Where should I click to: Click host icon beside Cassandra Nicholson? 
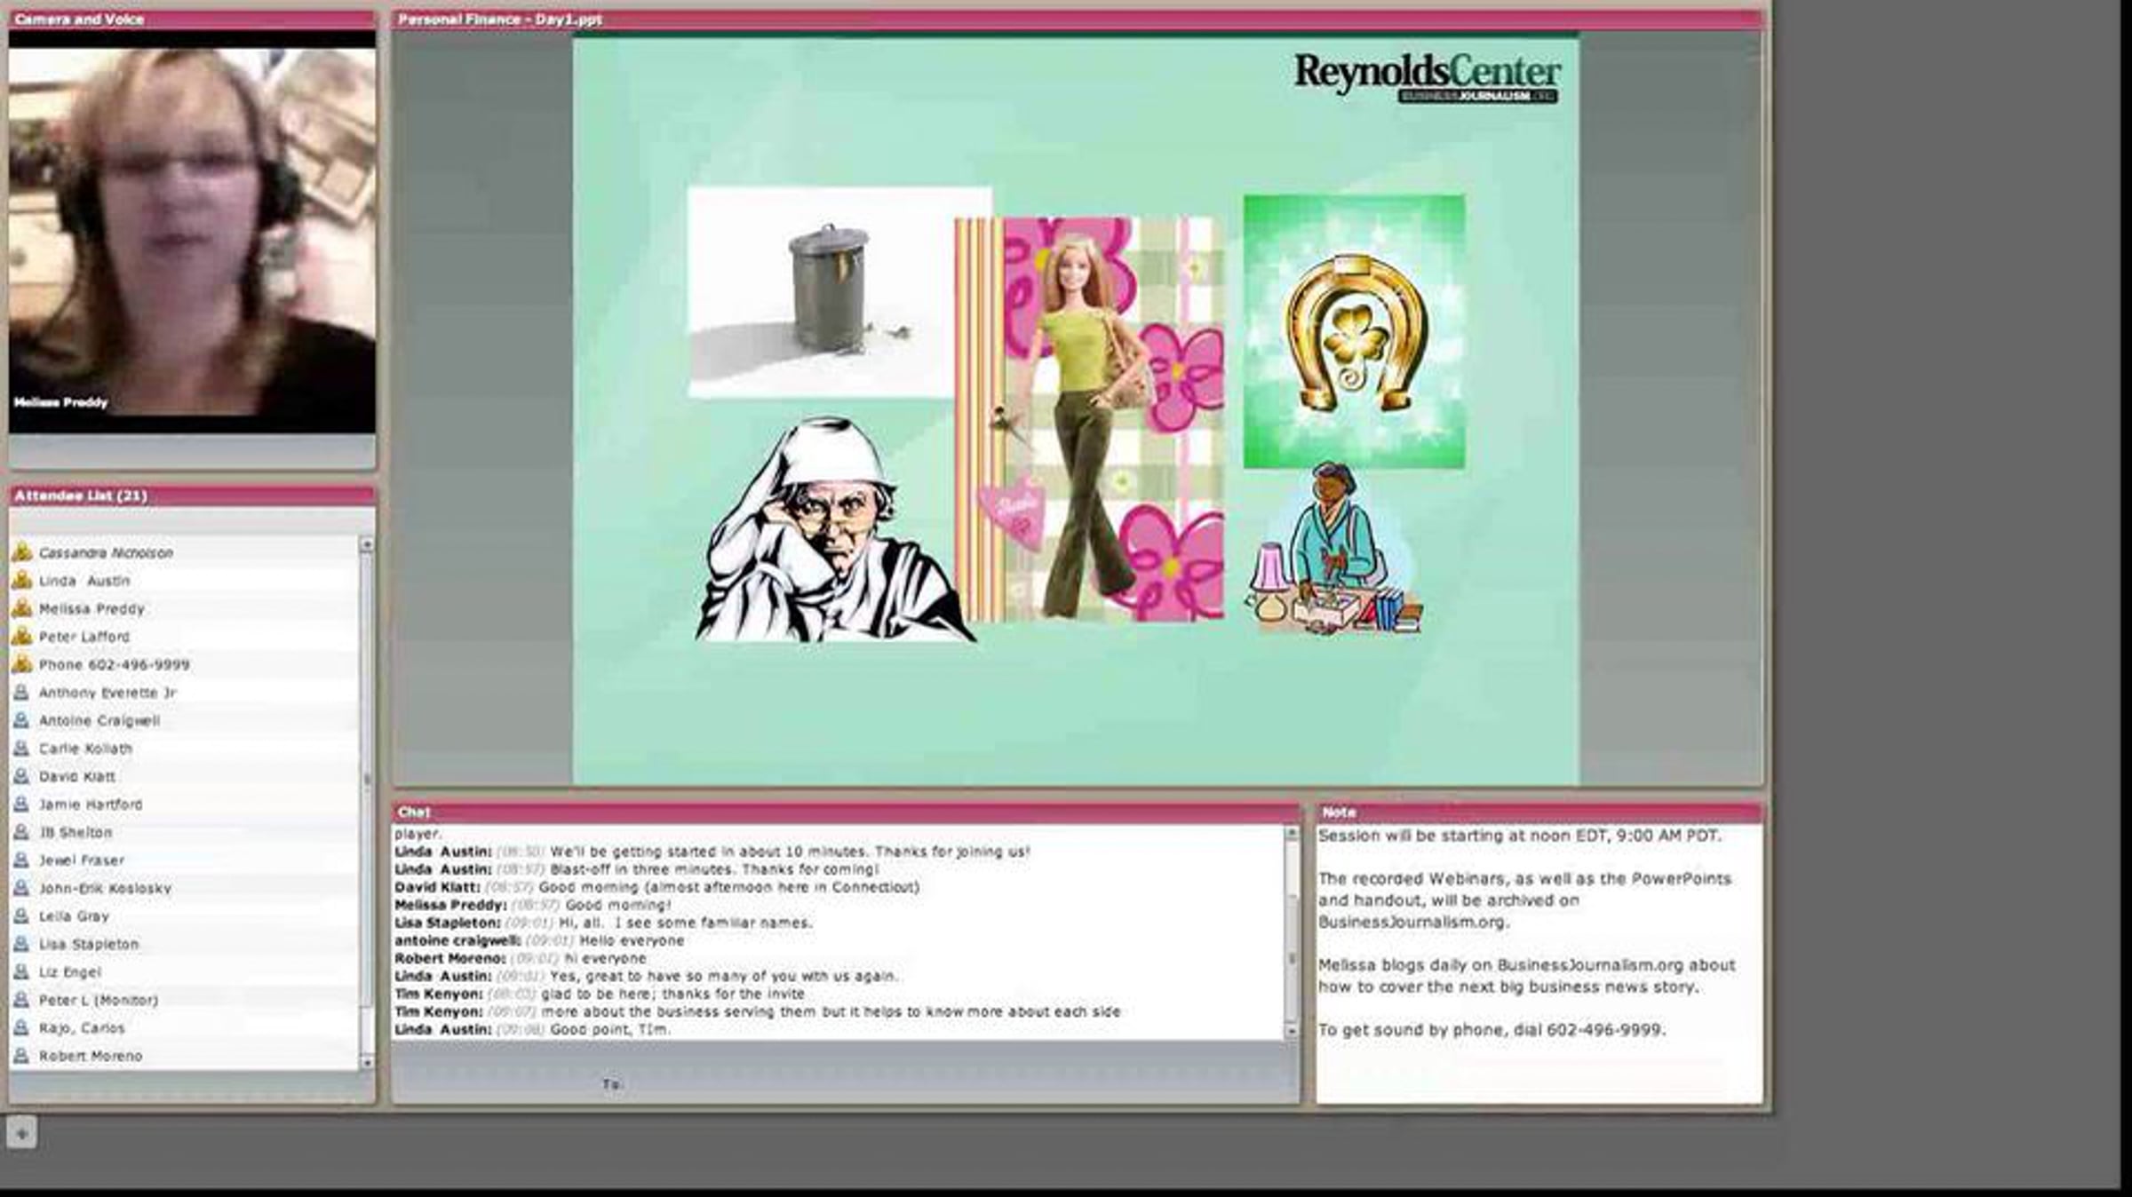22,552
